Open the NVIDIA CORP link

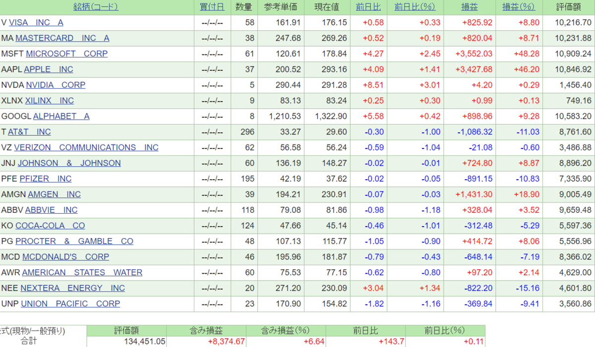(56, 85)
